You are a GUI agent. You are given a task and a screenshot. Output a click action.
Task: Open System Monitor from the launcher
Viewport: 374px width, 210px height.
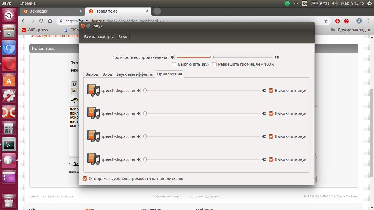pos(9,144)
